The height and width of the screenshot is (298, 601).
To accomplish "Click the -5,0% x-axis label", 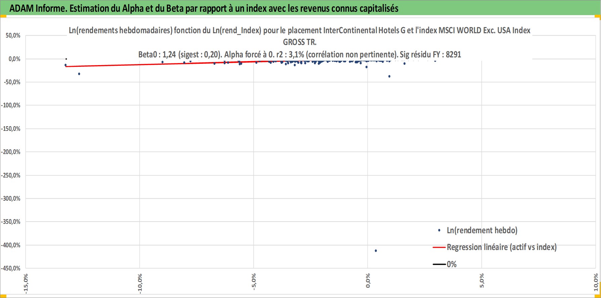I will [x=254, y=282].
